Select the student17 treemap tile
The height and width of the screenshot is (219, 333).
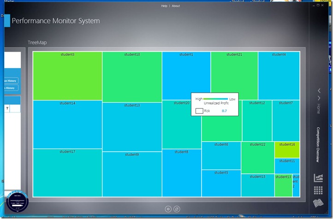pos(67,173)
